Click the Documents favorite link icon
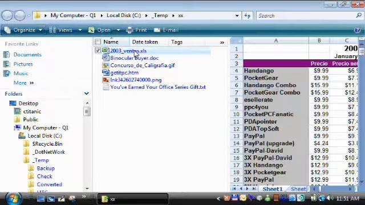365x205 pixels. (x=6, y=55)
